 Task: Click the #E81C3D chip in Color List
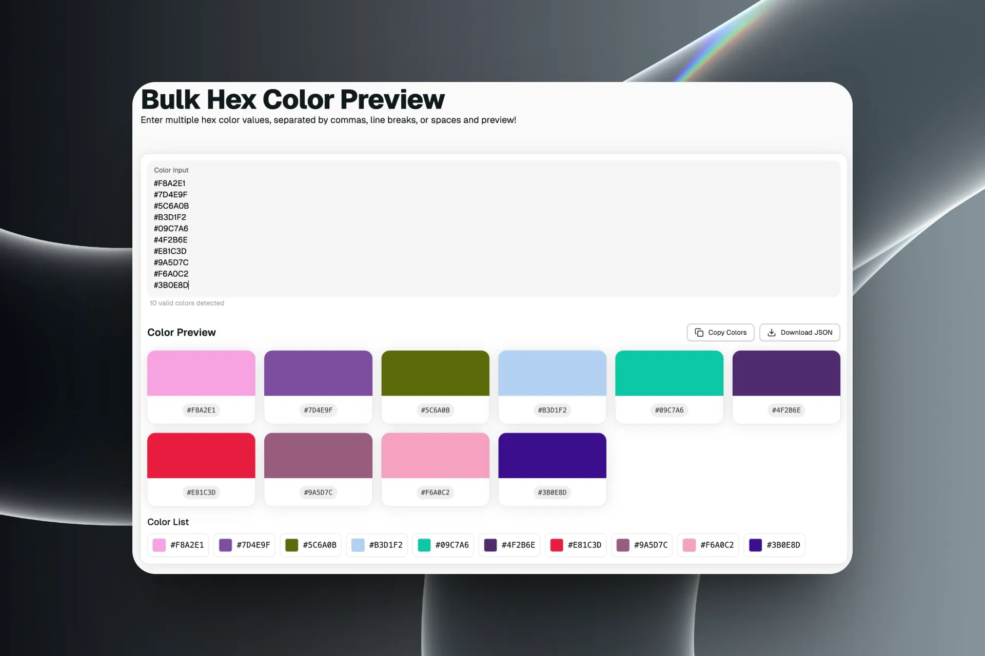tap(576, 545)
